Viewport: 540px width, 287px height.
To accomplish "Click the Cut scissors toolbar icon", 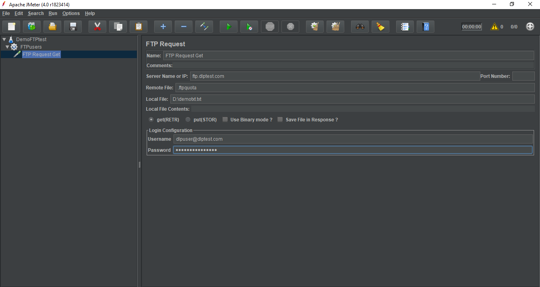I will pyautogui.click(x=97, y=27).
